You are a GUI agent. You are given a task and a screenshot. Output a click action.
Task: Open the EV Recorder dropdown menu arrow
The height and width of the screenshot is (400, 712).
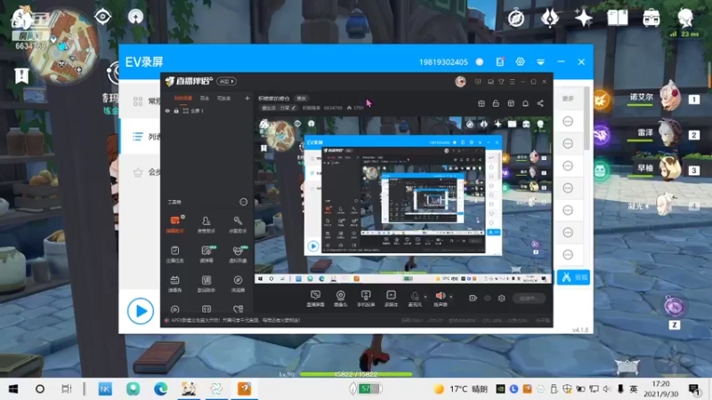(540, 61)
